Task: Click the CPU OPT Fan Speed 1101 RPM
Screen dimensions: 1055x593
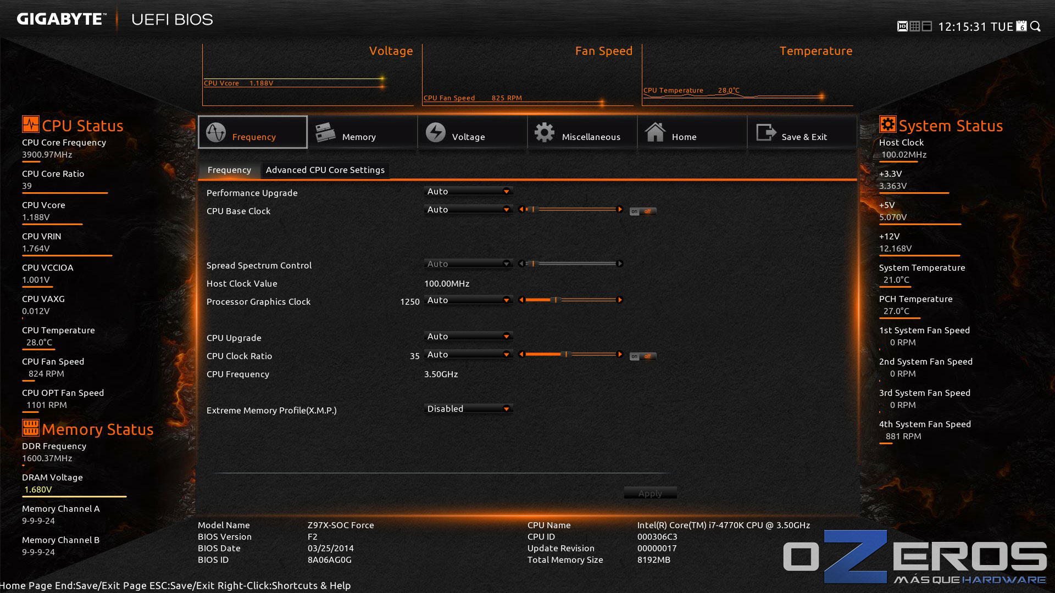Action: (47, 405)
